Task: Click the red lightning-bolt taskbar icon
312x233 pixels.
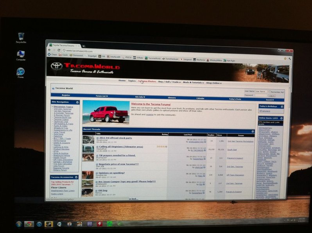Action: pos(100,224)
